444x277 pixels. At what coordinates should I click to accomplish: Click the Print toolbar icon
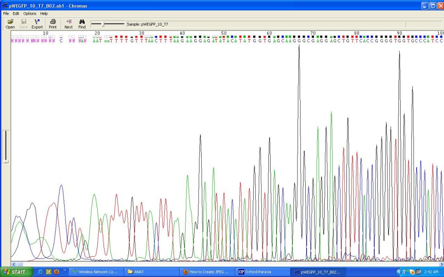click(52, 23)
